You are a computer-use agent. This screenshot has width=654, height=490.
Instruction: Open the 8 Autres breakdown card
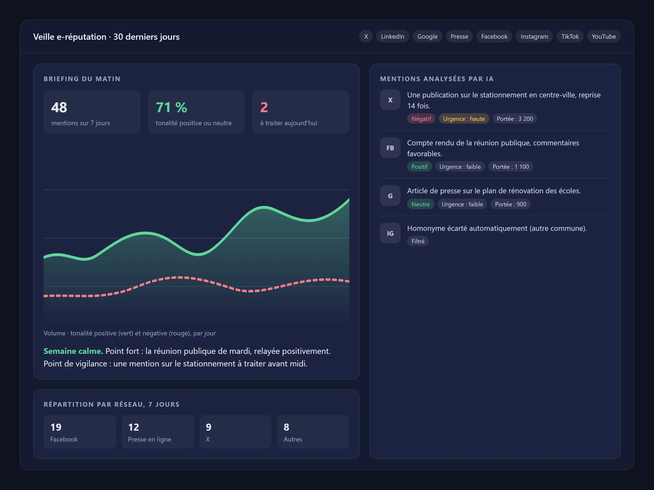[x=313, y=432]
